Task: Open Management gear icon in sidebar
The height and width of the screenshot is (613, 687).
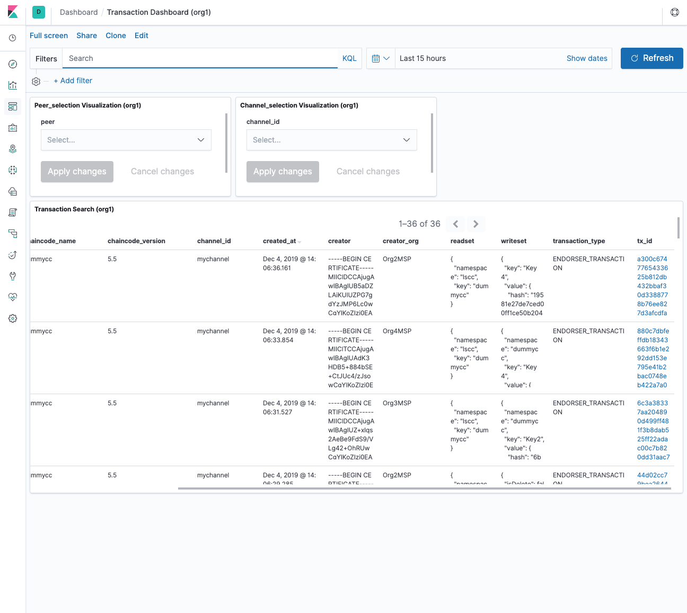Action: (x=13, y=318)
